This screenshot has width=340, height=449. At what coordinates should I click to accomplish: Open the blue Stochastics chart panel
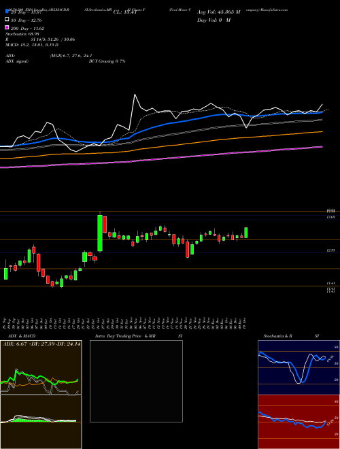tap(299, 367)
